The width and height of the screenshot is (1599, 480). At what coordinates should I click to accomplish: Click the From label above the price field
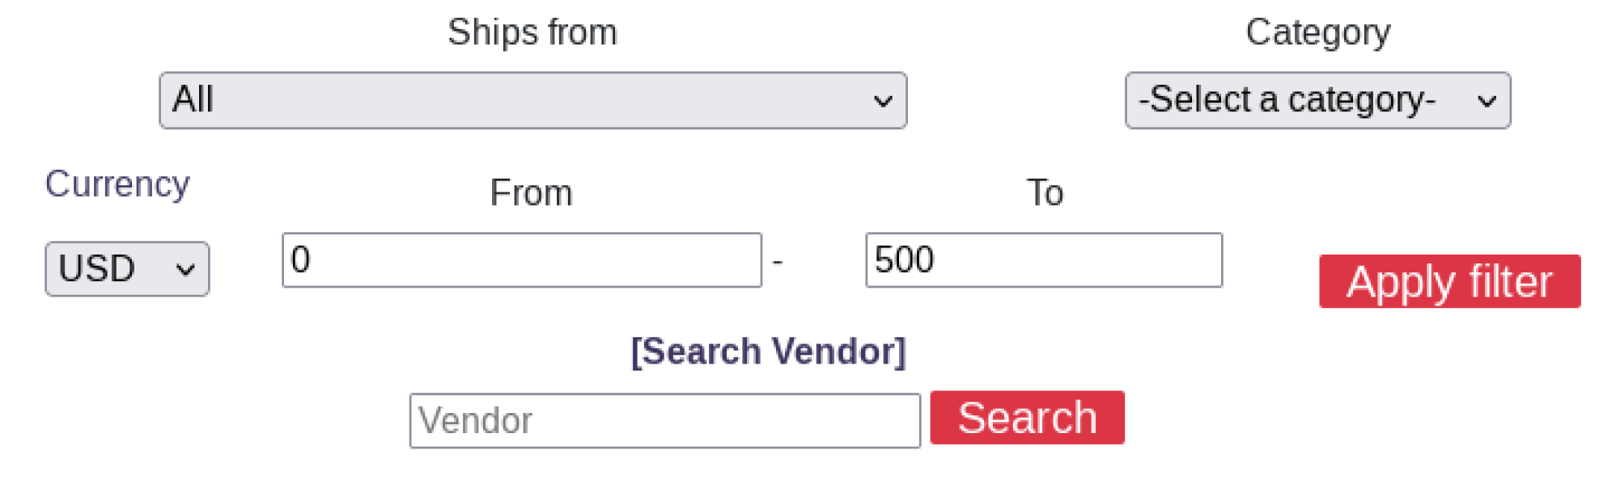click(x=531, y=193)
